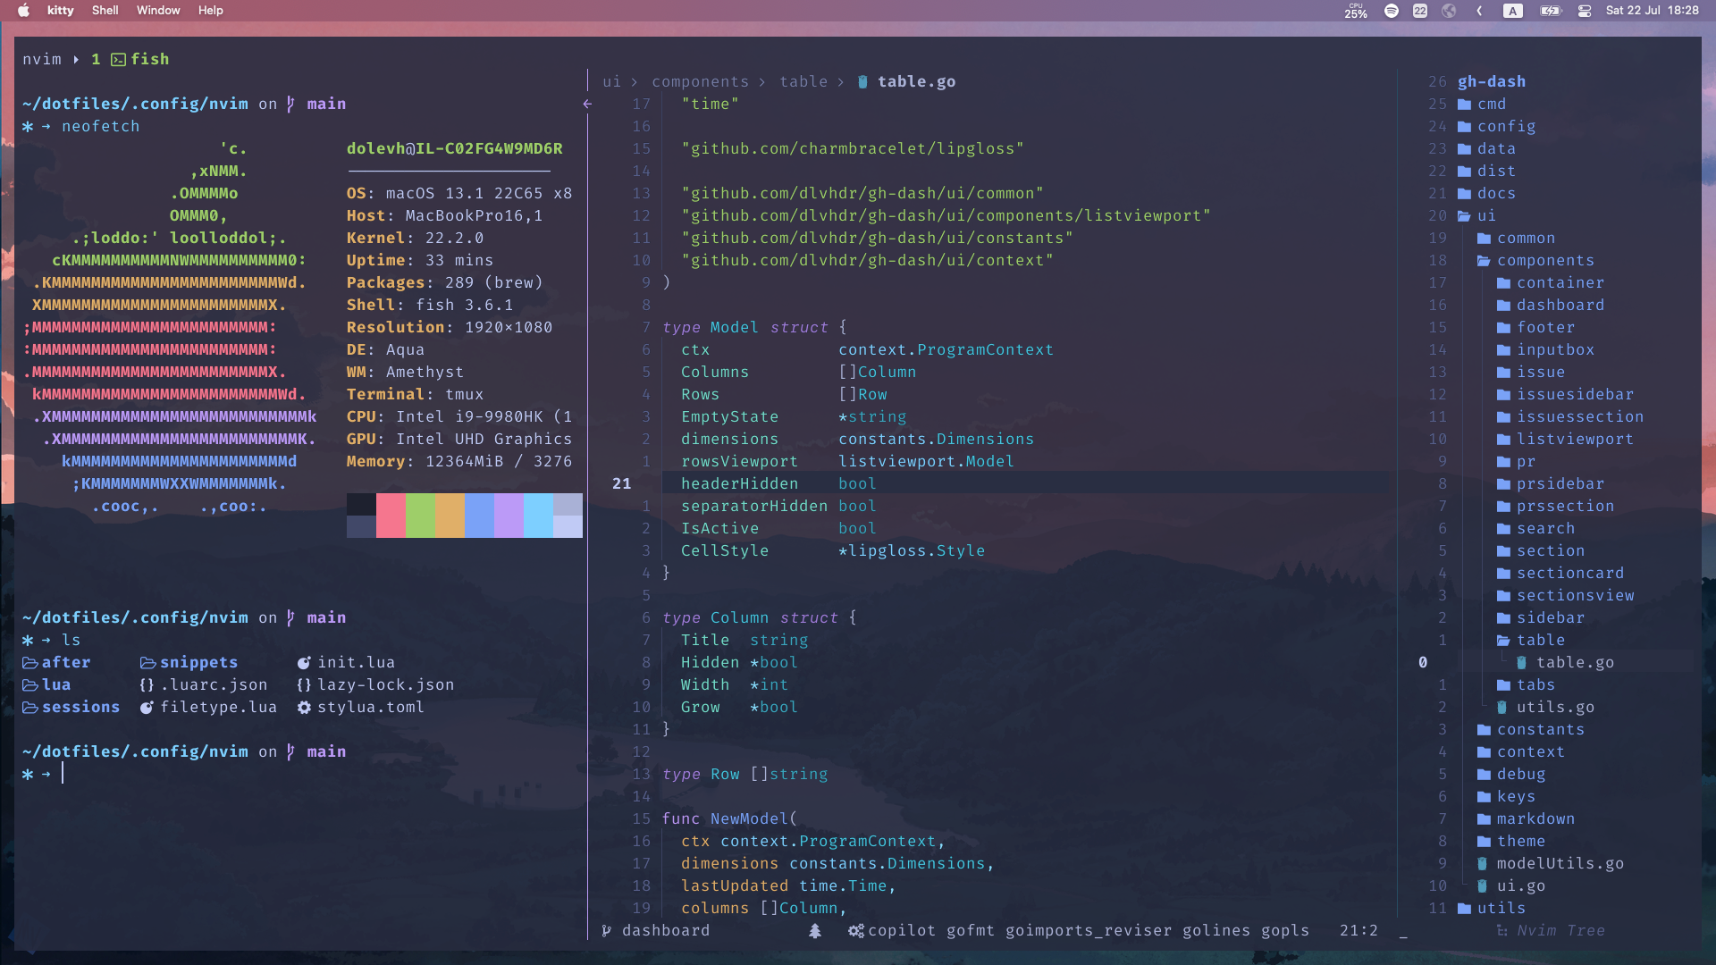1716x965 pixels.
Task: Click the pine tree icon in the statusline
Action: [x=815, y=931]
